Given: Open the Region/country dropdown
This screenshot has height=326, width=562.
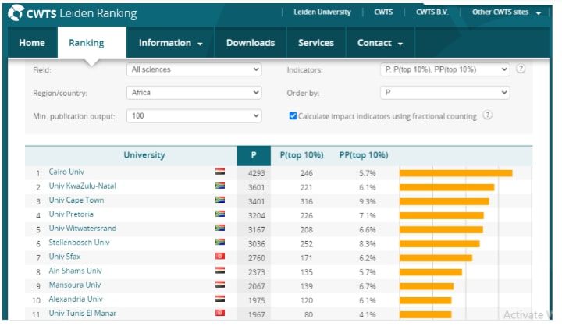Looking at the screenshot, I should (194, 93).
